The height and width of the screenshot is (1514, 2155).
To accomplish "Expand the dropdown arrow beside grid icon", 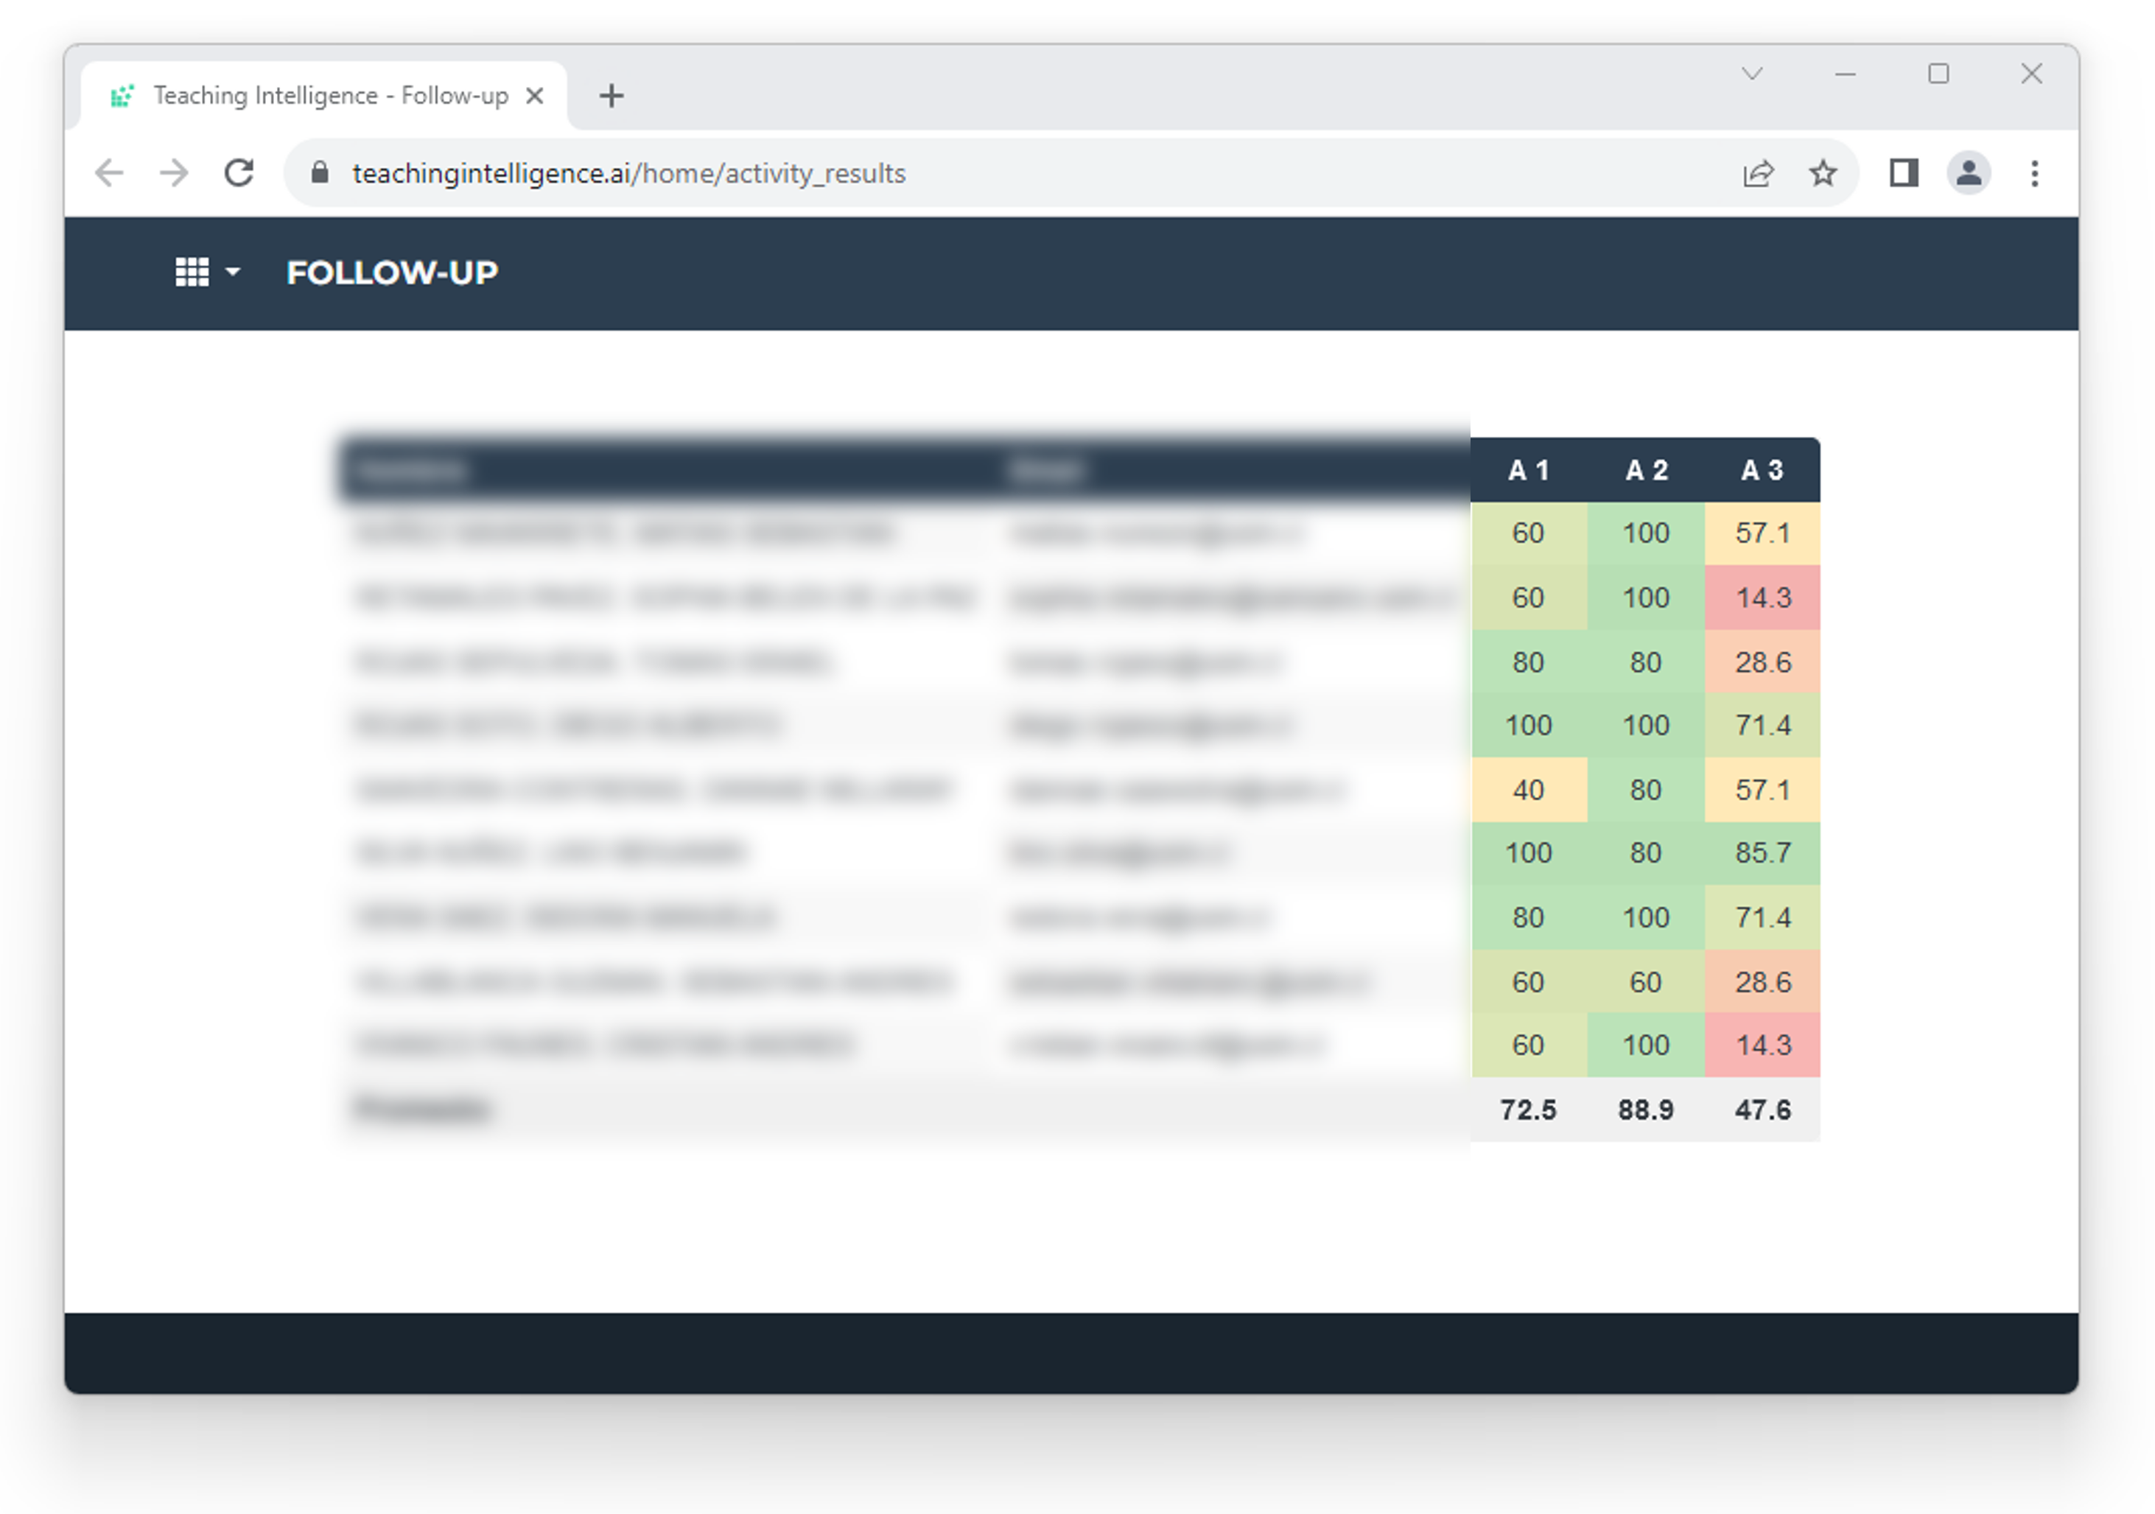I will (x=233, y=272).
